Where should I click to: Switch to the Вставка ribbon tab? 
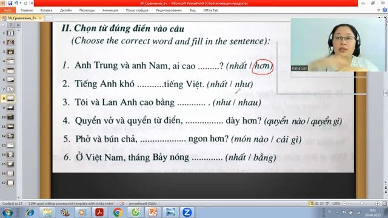46,10
